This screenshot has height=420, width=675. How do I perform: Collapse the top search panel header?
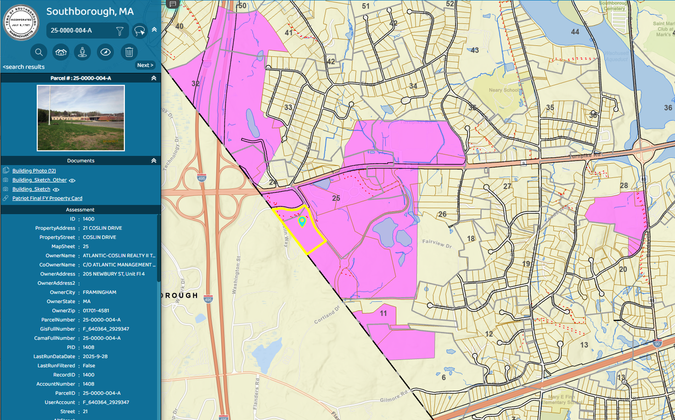[x=154, y=29]
